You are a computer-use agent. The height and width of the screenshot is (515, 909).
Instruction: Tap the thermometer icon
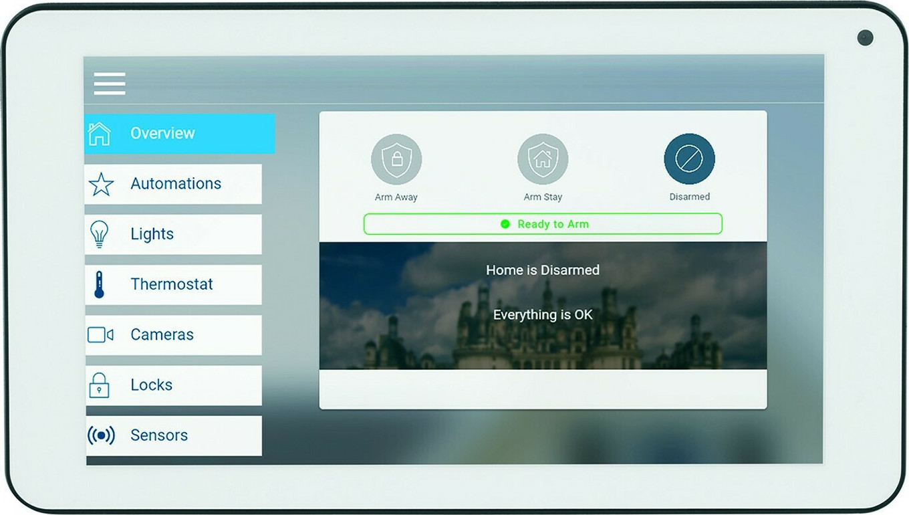[x=100, y=284]
